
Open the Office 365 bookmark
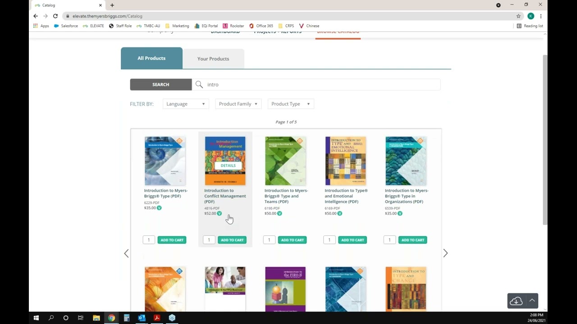click(x=261, y=26)
